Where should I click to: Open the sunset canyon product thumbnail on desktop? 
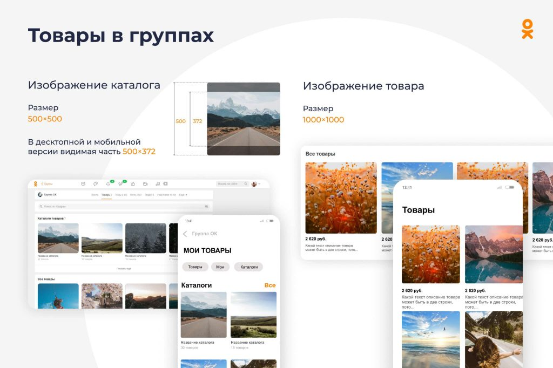click(x=146, y=296)
